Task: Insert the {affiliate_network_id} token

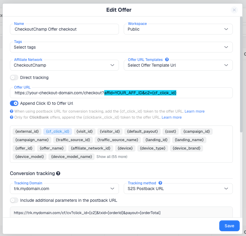Action: (91, 148)
